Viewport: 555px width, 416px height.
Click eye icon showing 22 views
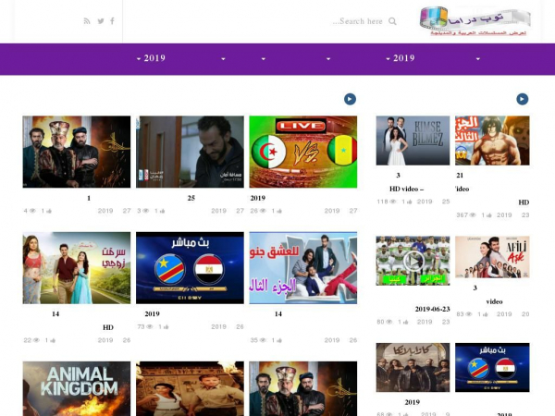pyautogui.click(x=36, y=340)
